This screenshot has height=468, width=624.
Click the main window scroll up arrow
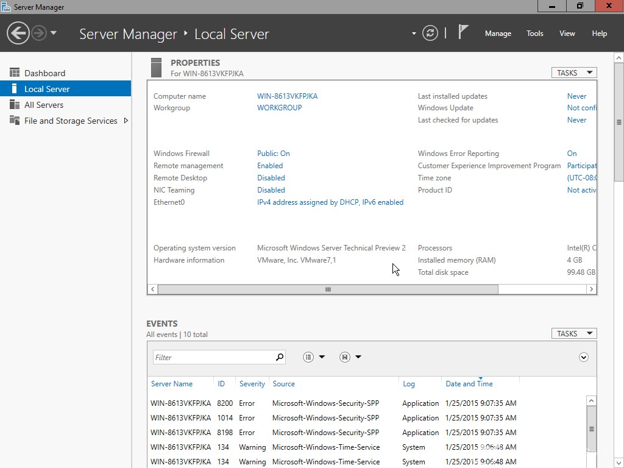pyautogui.click(x=619, y=58)
